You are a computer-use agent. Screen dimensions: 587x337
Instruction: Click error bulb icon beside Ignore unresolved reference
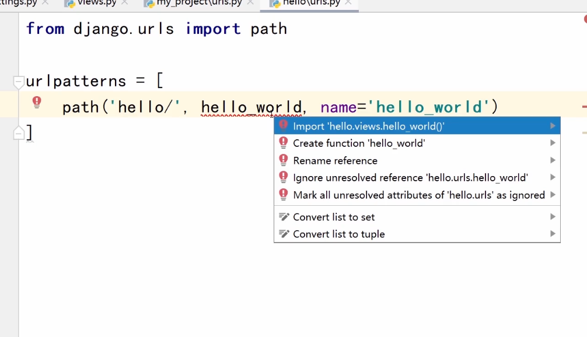(284, 177)
